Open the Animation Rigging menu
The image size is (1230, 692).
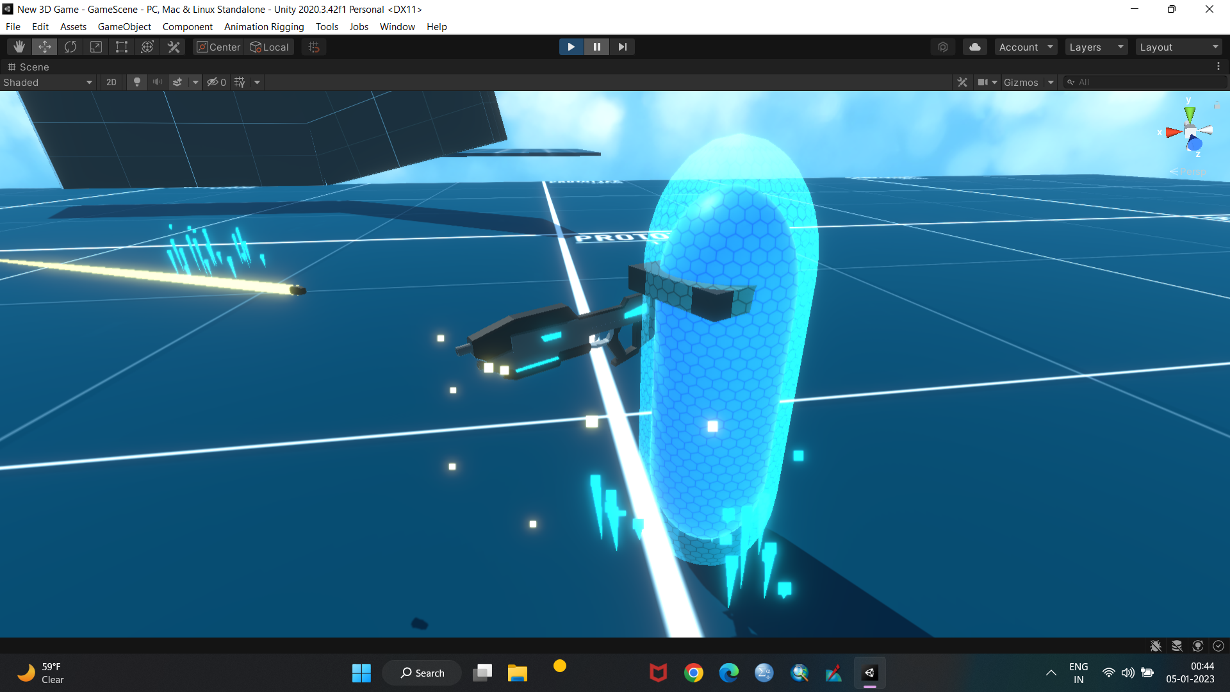coord(264,26)
